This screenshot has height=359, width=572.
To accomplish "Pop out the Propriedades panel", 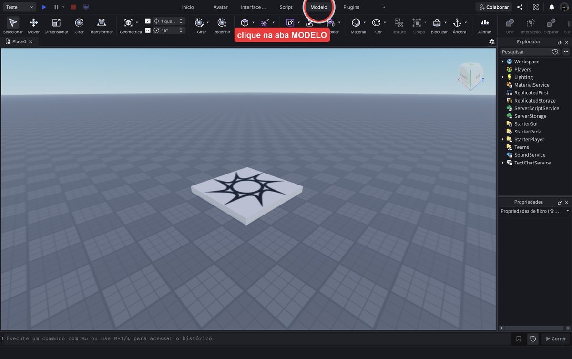I will click(x=560, y=202).
